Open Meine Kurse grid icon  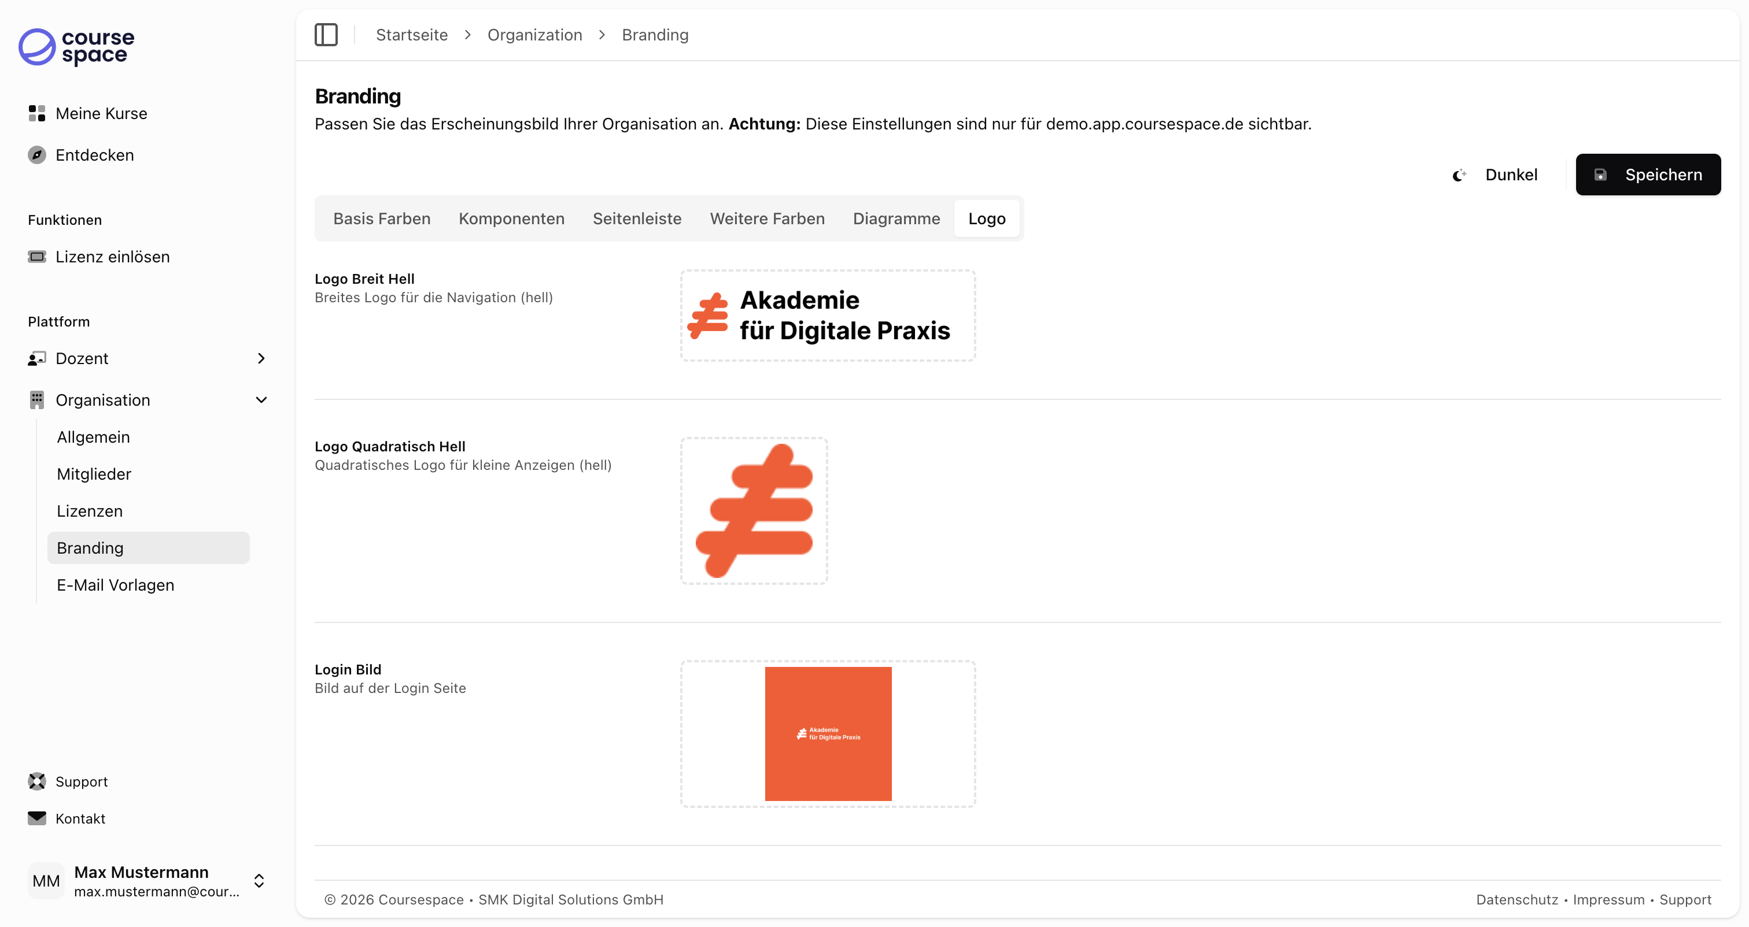coord(36,113)
